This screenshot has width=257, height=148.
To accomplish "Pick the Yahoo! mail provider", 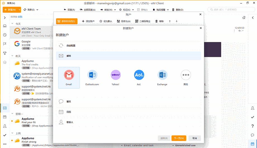I will click(116, 77).
